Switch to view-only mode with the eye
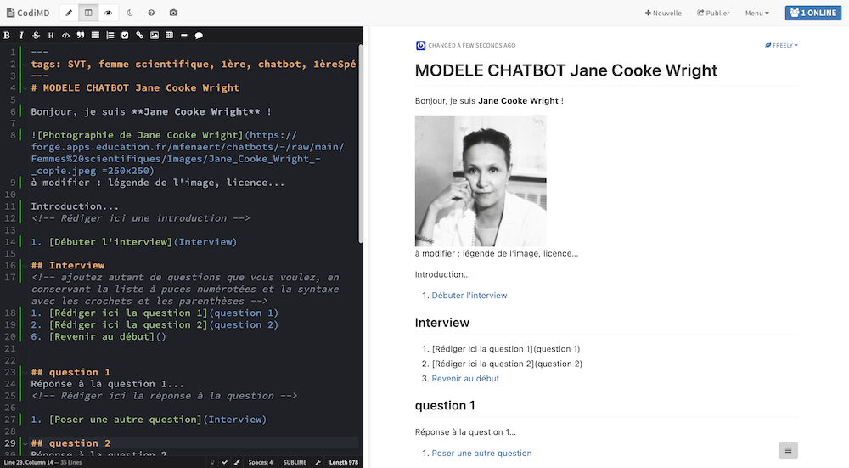 click(109, 13)
